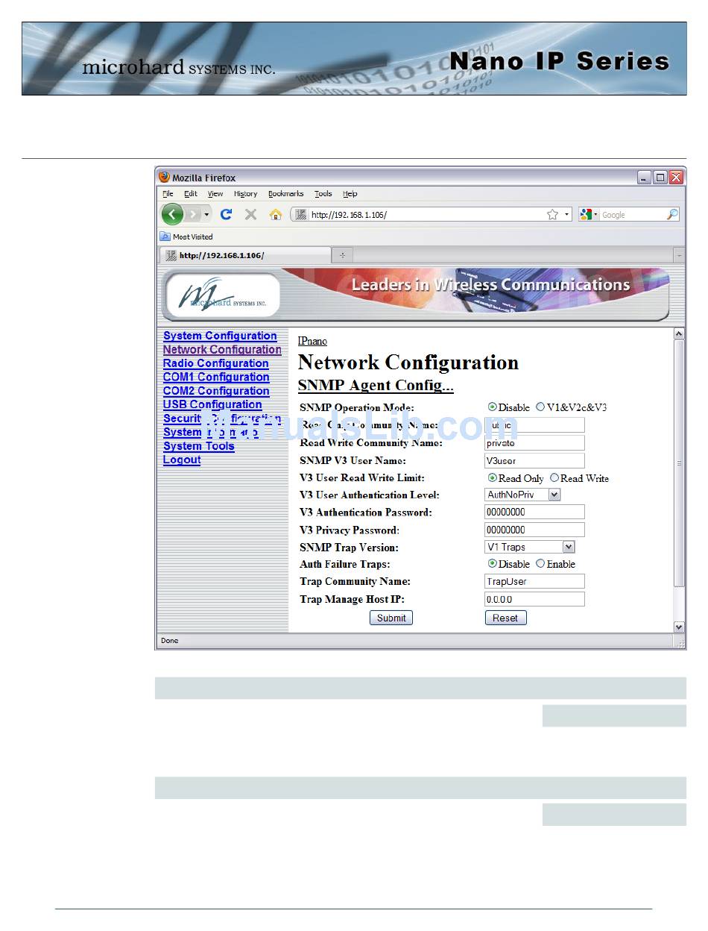Click the search magnifier icon
The image size is (708, 931).
(672, 215)
